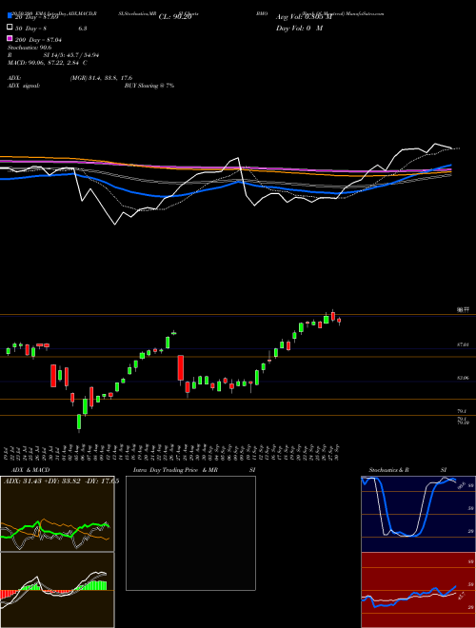Click the MACD histogram panel
This screenshot has width=476, height=628.
pos(57,590)
